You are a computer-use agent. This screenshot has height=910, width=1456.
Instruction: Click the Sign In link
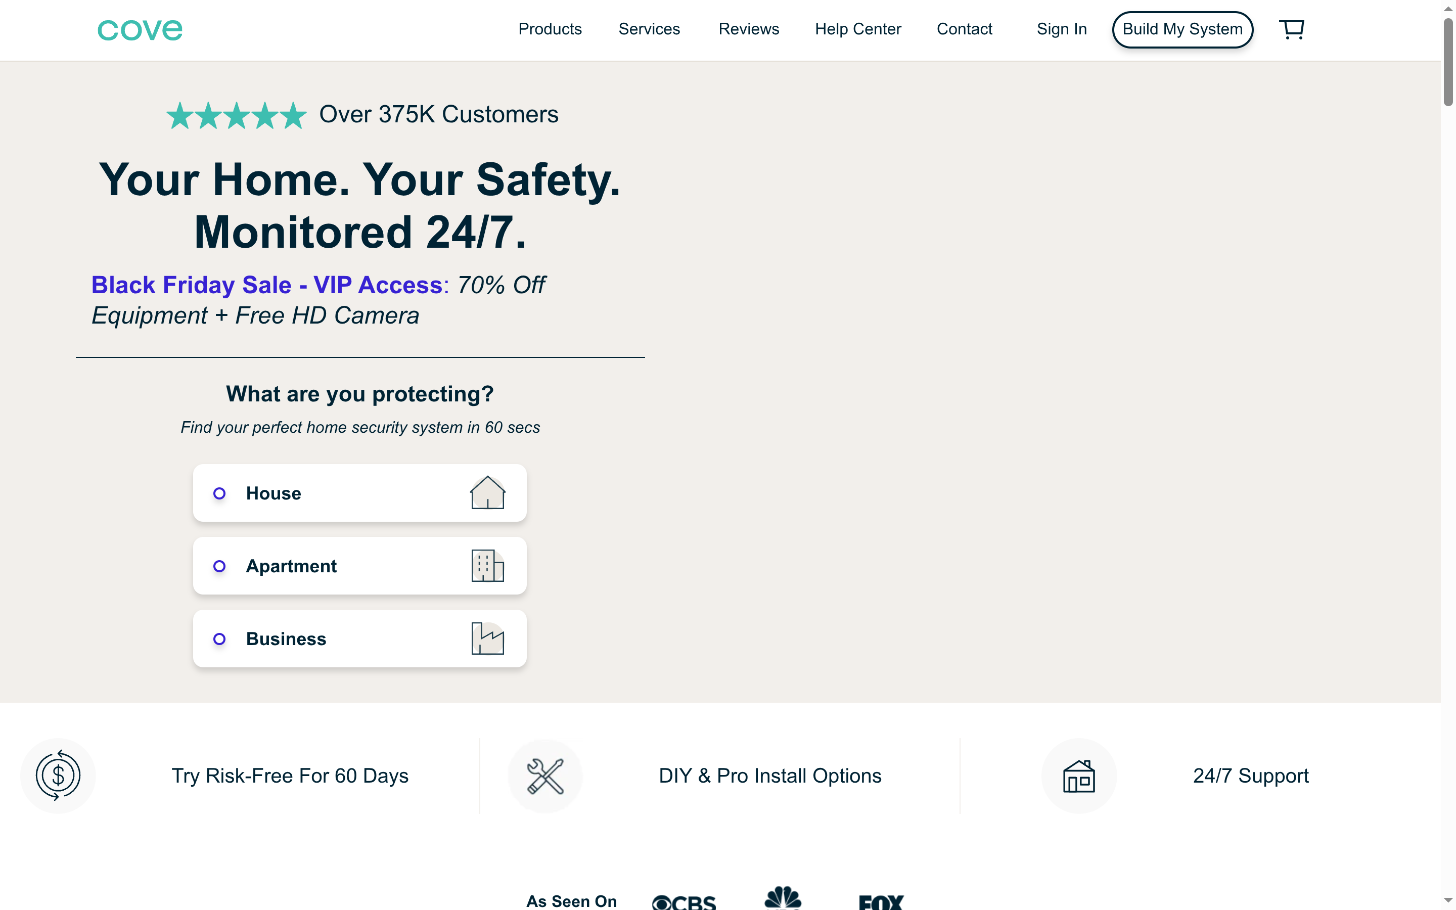tap(1061, 29)
